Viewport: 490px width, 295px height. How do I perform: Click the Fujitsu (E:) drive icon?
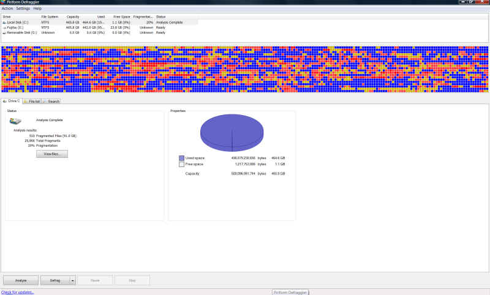click(4, 28)
